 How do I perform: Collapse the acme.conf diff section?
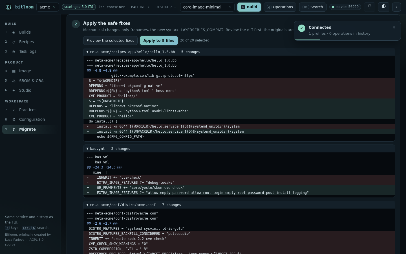(x=239, y=205)
